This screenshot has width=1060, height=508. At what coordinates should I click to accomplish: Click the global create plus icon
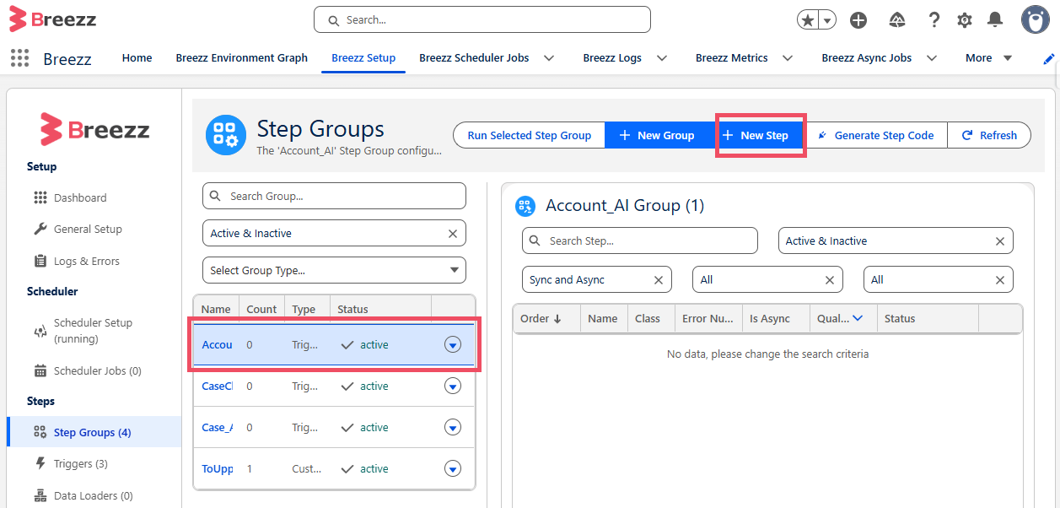coord(858,20)
